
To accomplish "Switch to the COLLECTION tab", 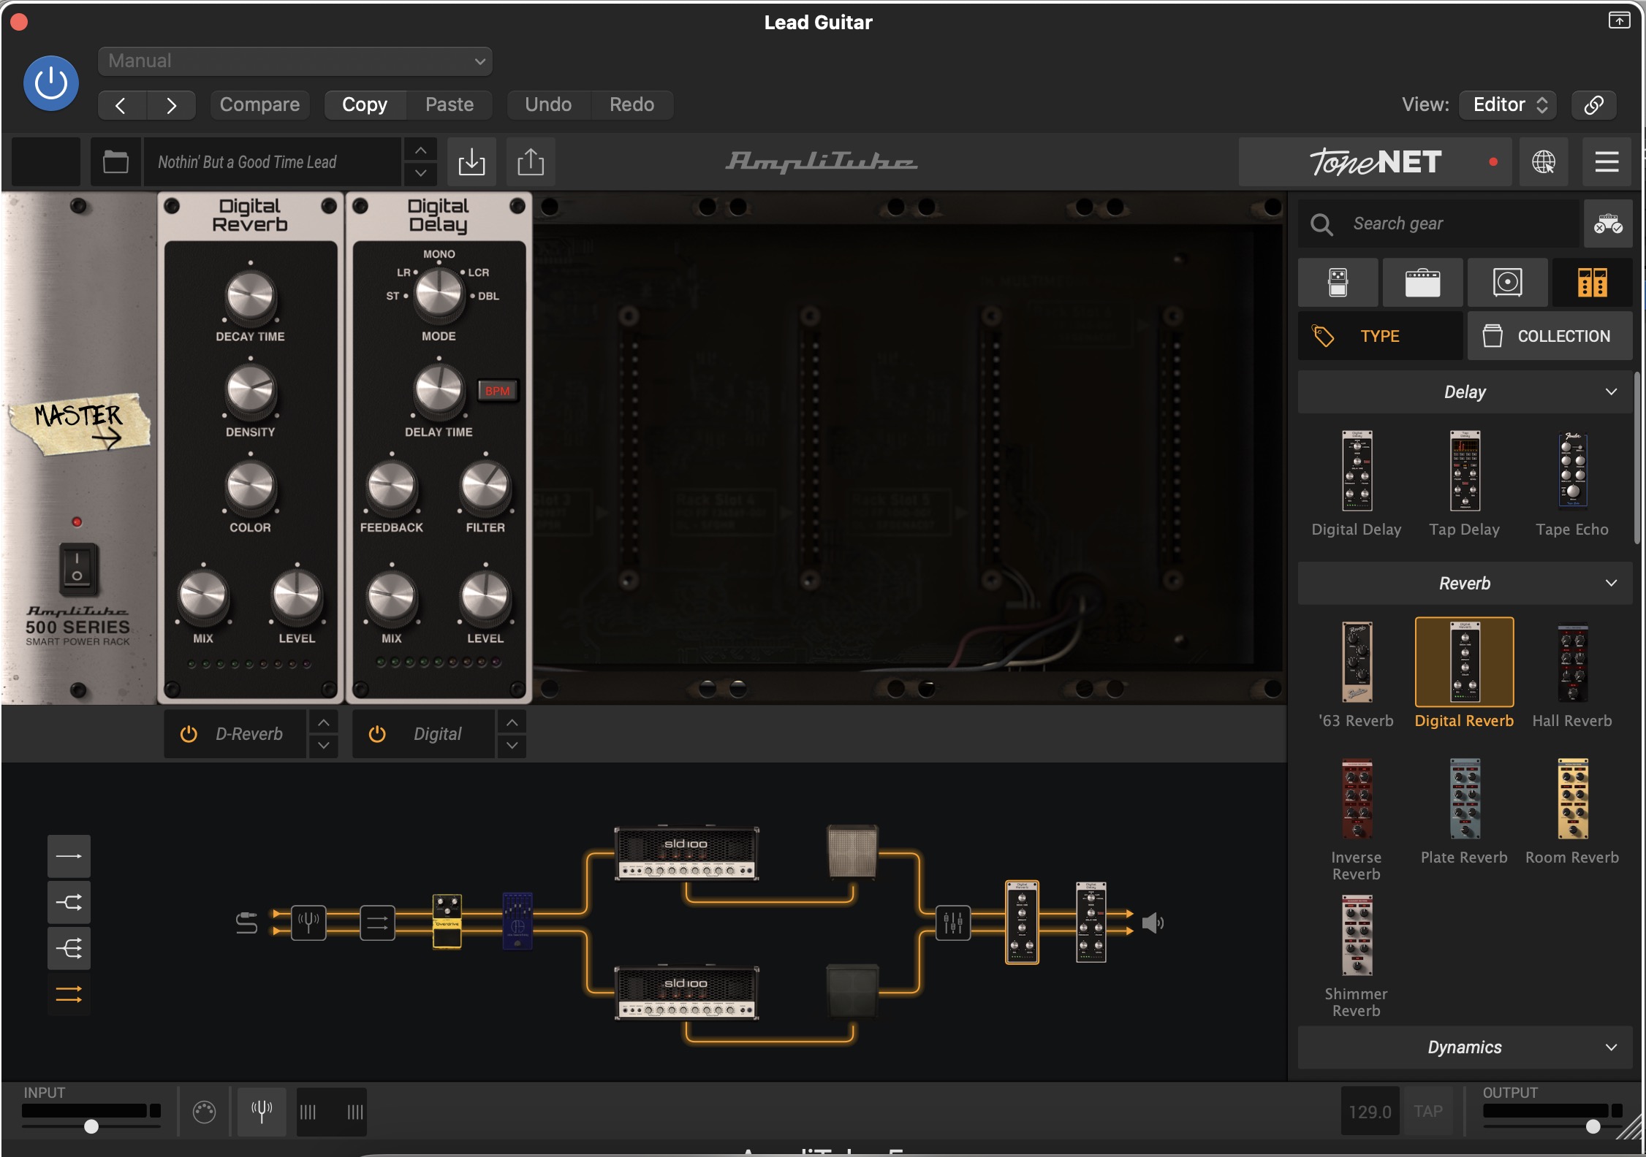I will pos(1550,336).
